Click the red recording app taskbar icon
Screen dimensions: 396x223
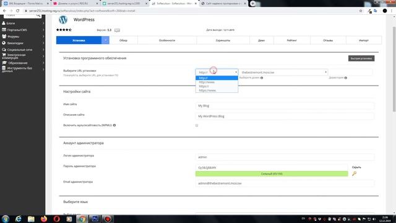point(108,219)
